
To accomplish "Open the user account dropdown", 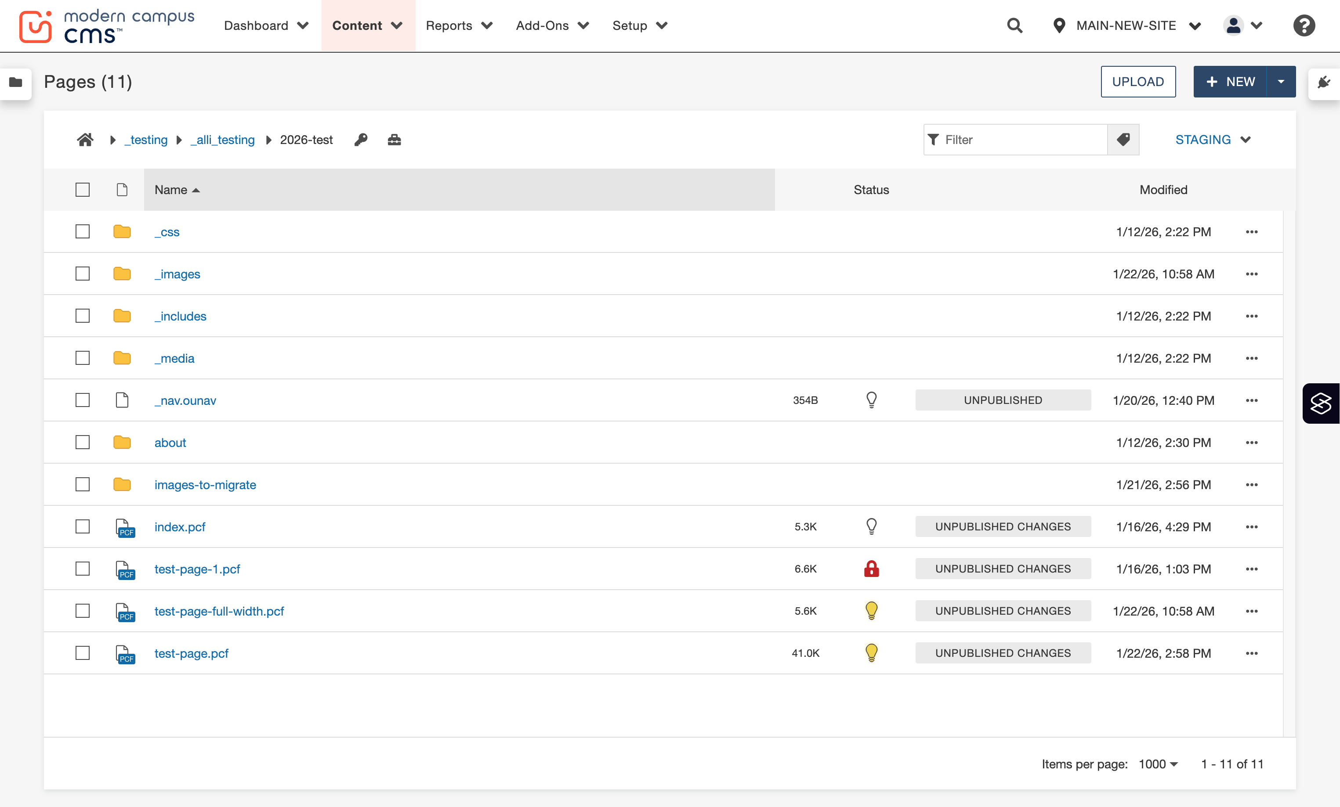I will tap(1242, 25).
